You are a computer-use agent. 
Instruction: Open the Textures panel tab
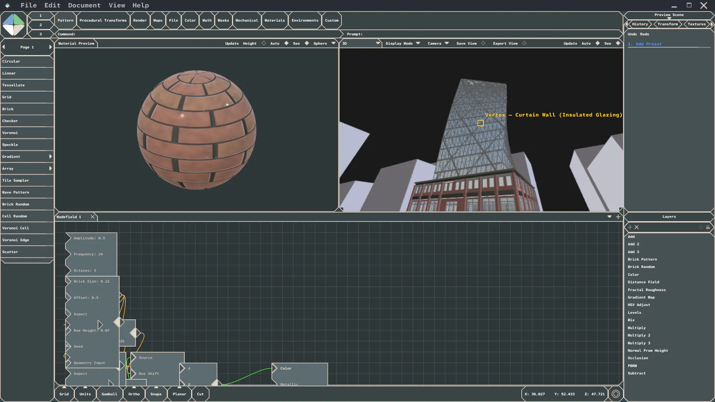coord(697,24)
